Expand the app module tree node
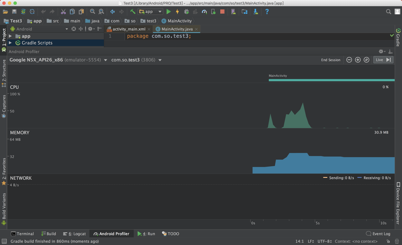The image size is (402, 245). (x=10, y=36)
